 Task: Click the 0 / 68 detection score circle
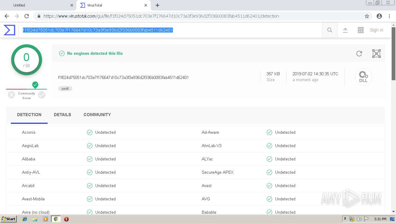pyautogui.click(x=27, y=60)
